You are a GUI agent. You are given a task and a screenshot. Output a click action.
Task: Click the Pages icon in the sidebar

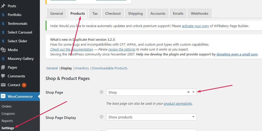[3, 67]
